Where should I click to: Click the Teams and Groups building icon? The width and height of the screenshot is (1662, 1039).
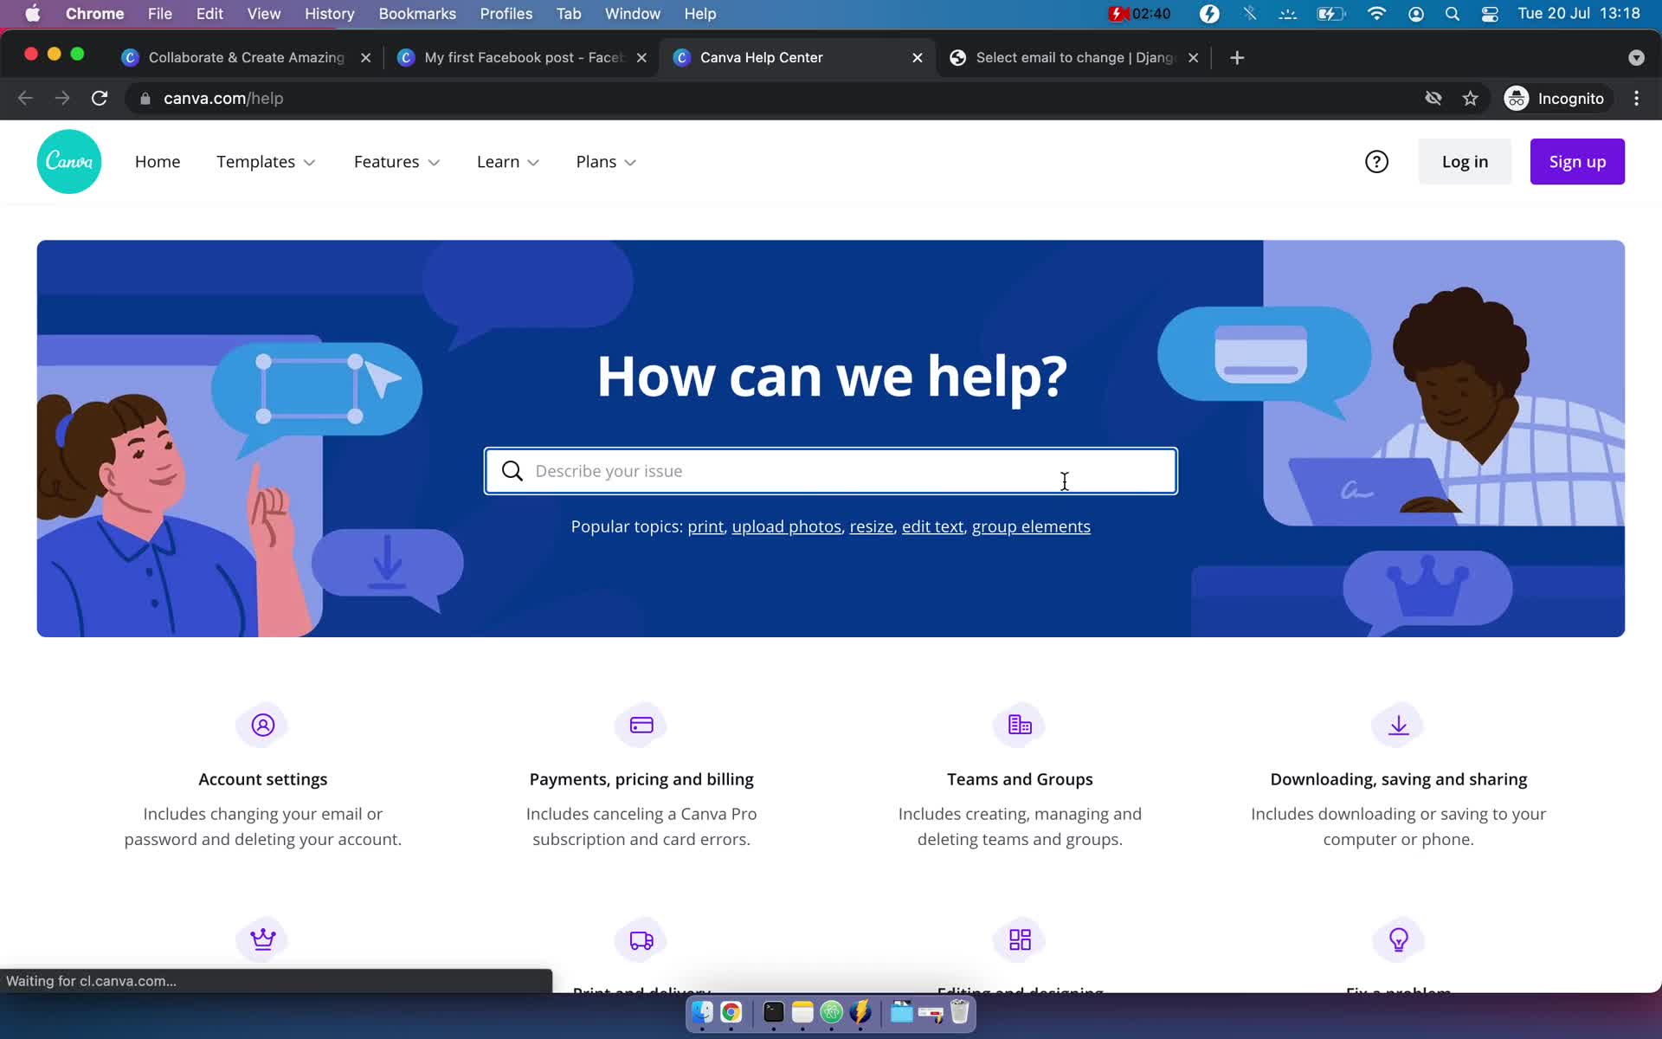(x=1020, y=725)
